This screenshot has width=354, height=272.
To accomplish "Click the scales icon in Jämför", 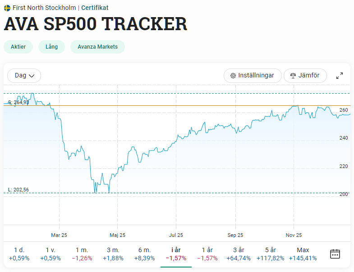I will (293, 76).
